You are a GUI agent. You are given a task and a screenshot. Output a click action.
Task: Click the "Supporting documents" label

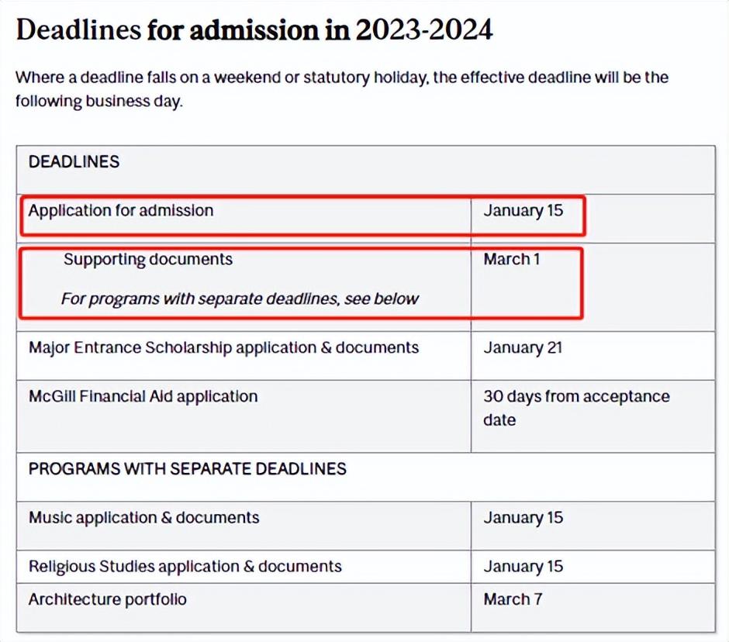pos(148,259)
